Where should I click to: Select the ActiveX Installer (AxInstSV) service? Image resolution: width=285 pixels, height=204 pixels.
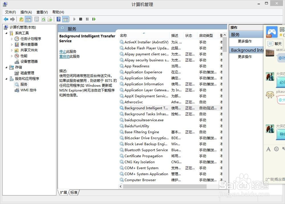[171, 42]
